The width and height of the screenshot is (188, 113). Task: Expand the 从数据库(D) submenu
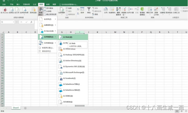coord(48,25)
